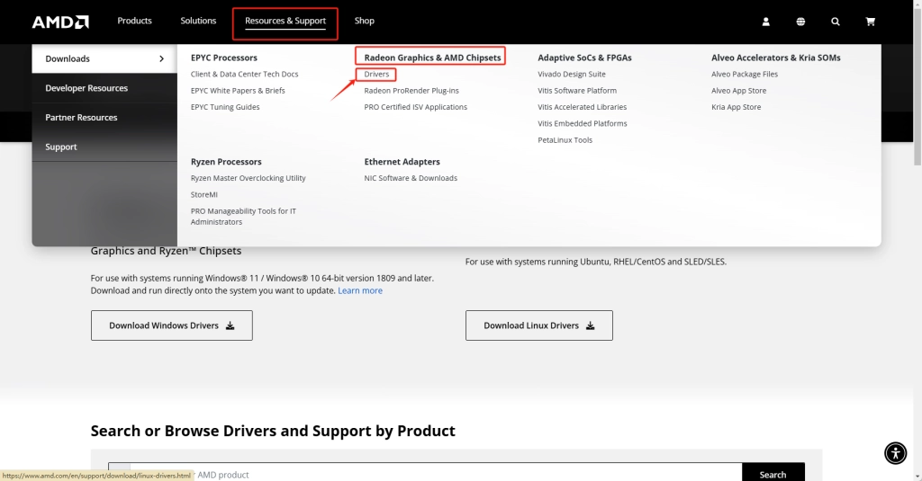Screen dimensions: 922x481
Task: Open Kria App Store link
Action: [x=736, y=107]
